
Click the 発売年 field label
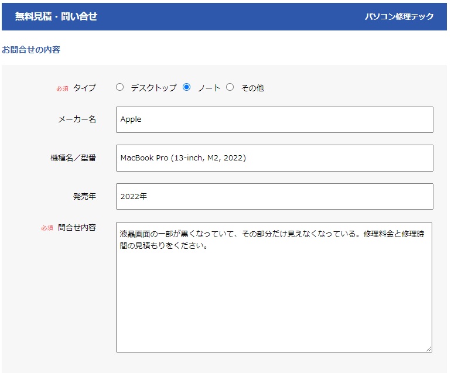(x=84, y=196)
